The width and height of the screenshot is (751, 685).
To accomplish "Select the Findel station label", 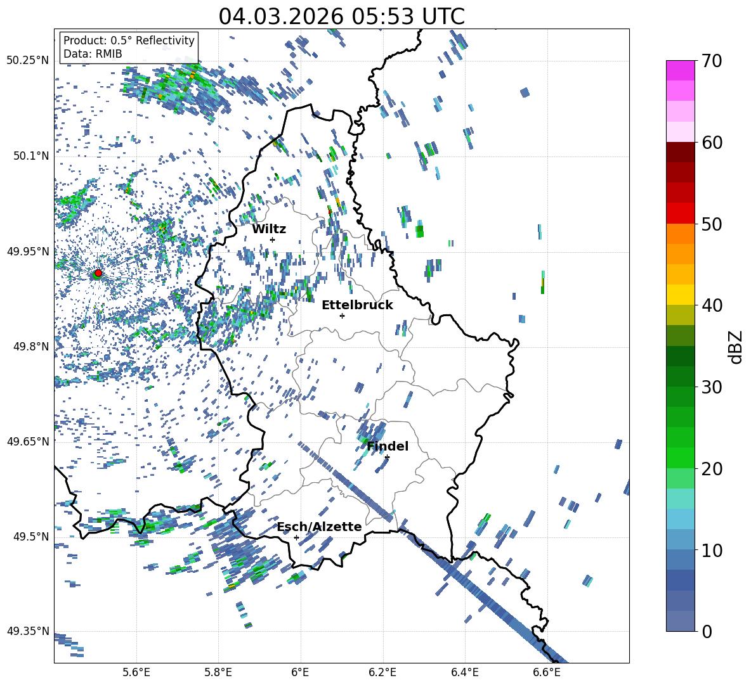I will pos(388,446).
